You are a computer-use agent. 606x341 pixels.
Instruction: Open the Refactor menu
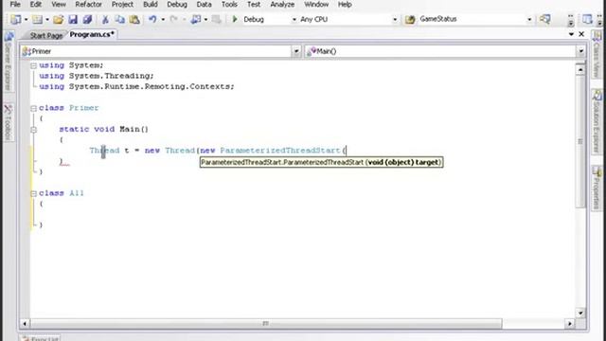pos(88,5)
